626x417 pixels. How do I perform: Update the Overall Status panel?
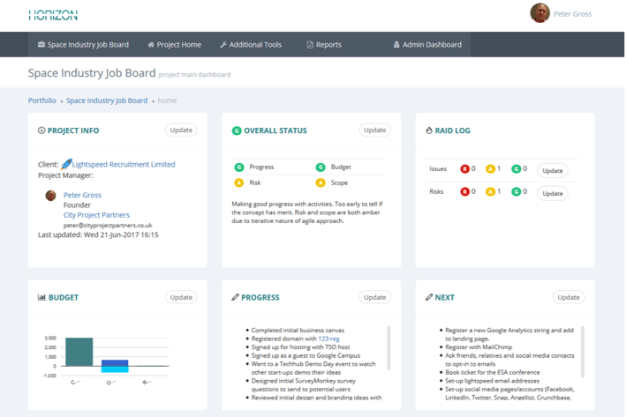coord(375,130)
